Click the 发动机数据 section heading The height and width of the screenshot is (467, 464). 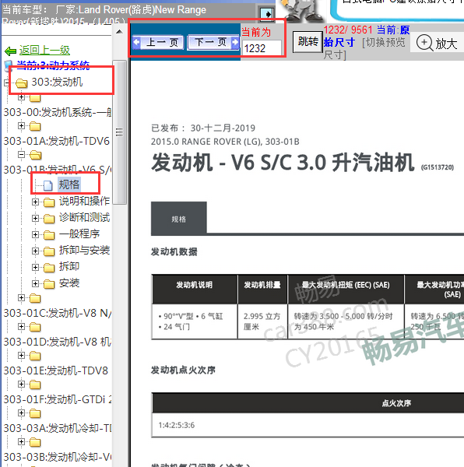point(174,251)
